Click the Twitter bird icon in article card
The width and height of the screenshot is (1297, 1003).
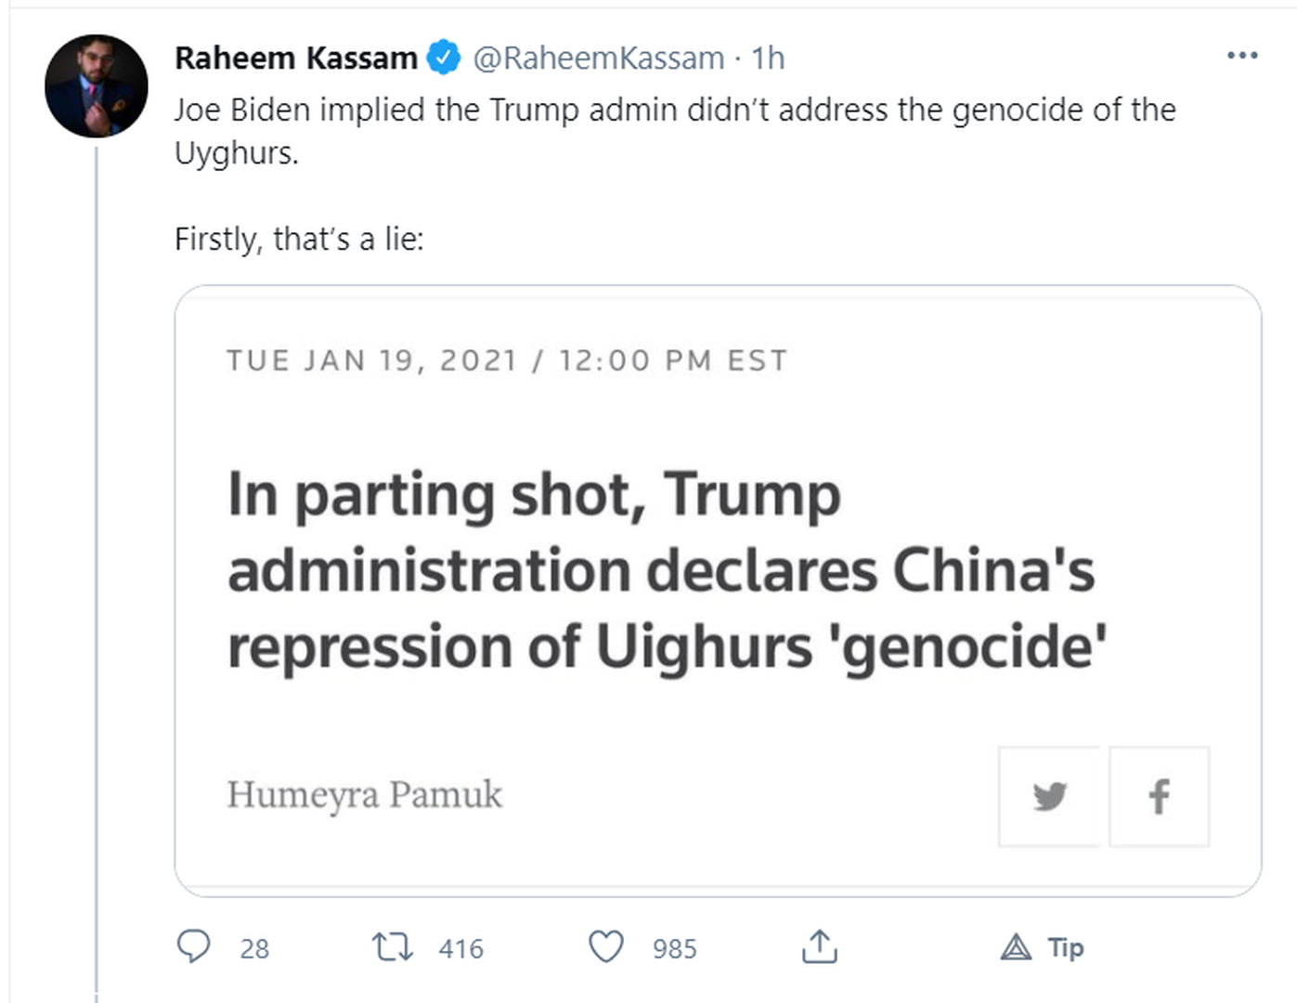click(1049, 796)
